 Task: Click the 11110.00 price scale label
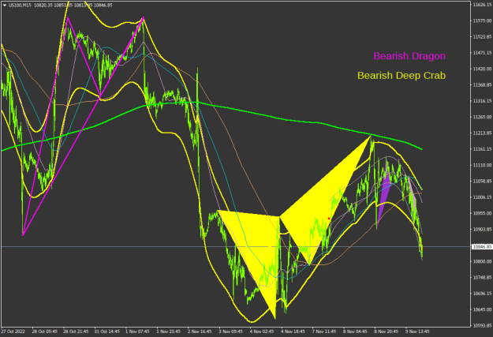pos(482,165)
